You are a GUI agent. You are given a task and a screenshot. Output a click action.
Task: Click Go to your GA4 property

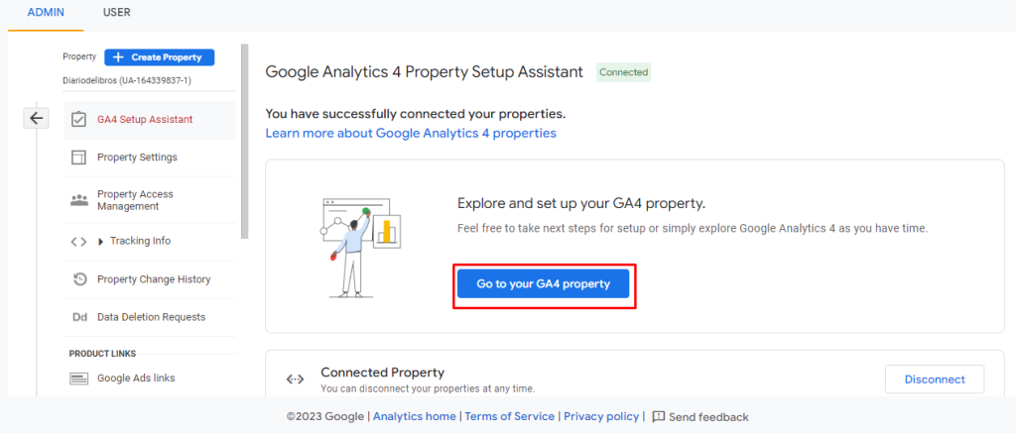(x=543, y=283)
